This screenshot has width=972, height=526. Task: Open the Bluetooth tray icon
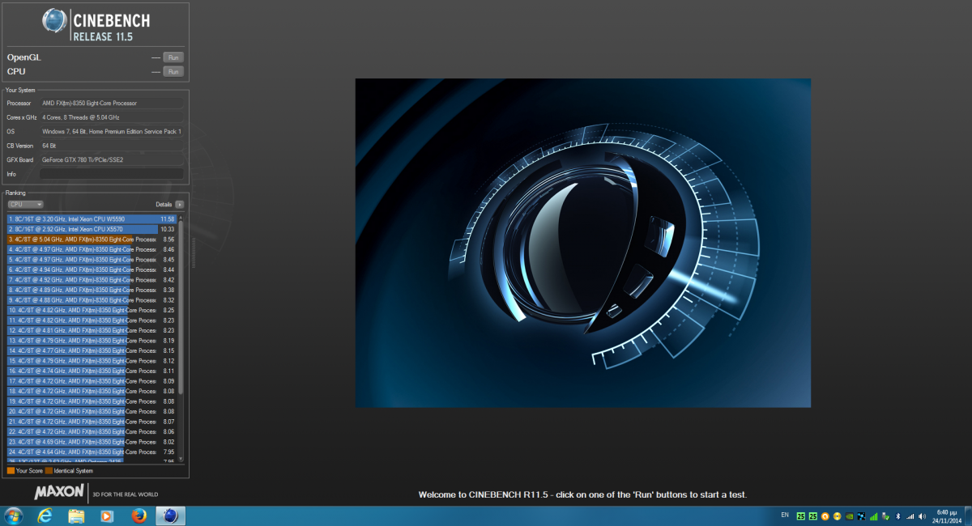897,516
